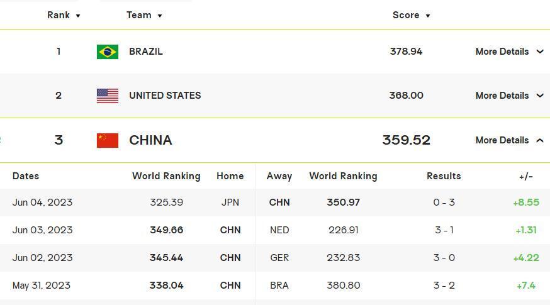The height and width of the screenshot is (305, 550).
Task: Click the China flag icon
Action: (x=108, y=140)
